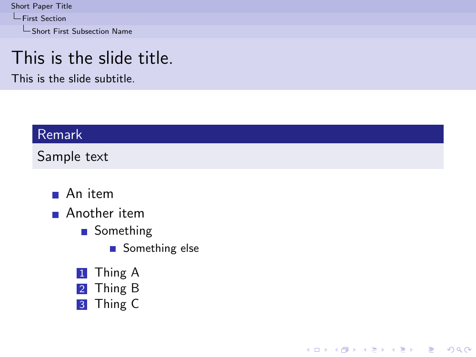Click the stacked frames navigation icon
Image resolution: width=476 pixels, height=357 pixels.
pos(345,350)
